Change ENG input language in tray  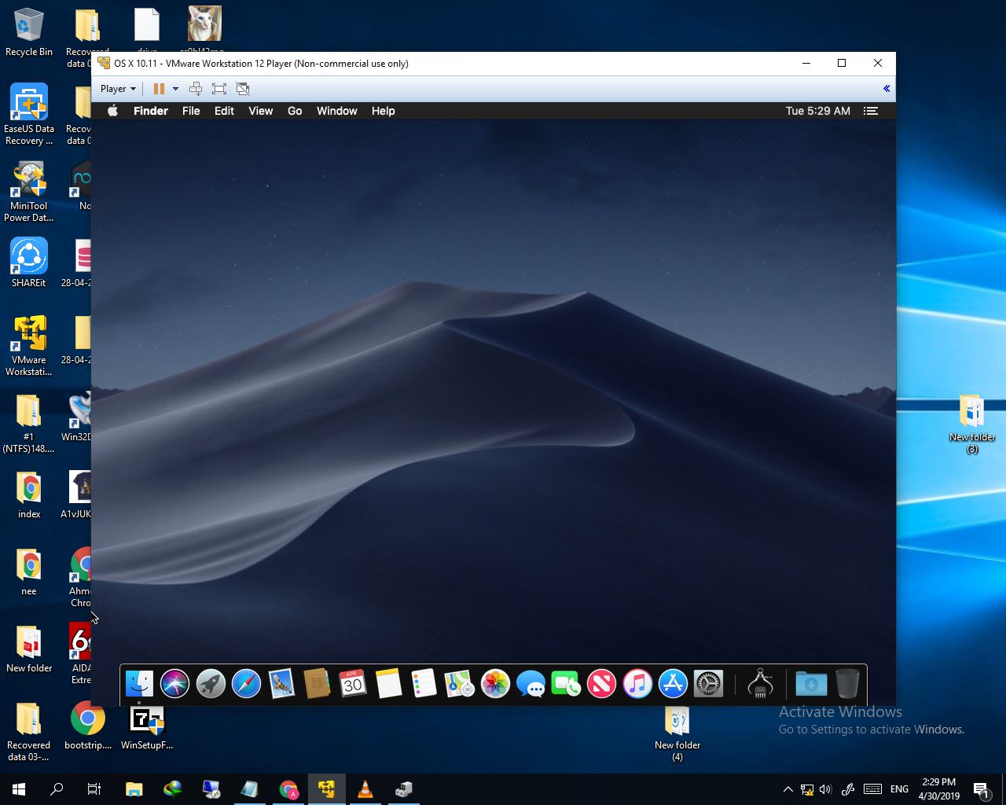[899, 789]
